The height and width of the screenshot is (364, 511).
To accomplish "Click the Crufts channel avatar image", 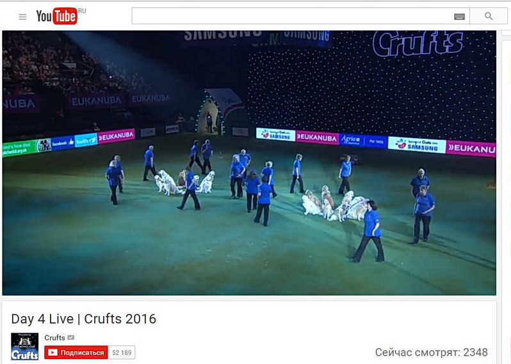I will [25, 347].
